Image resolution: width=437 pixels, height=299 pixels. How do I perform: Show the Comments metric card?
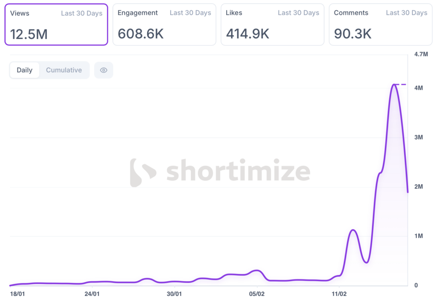click(381, 24)
